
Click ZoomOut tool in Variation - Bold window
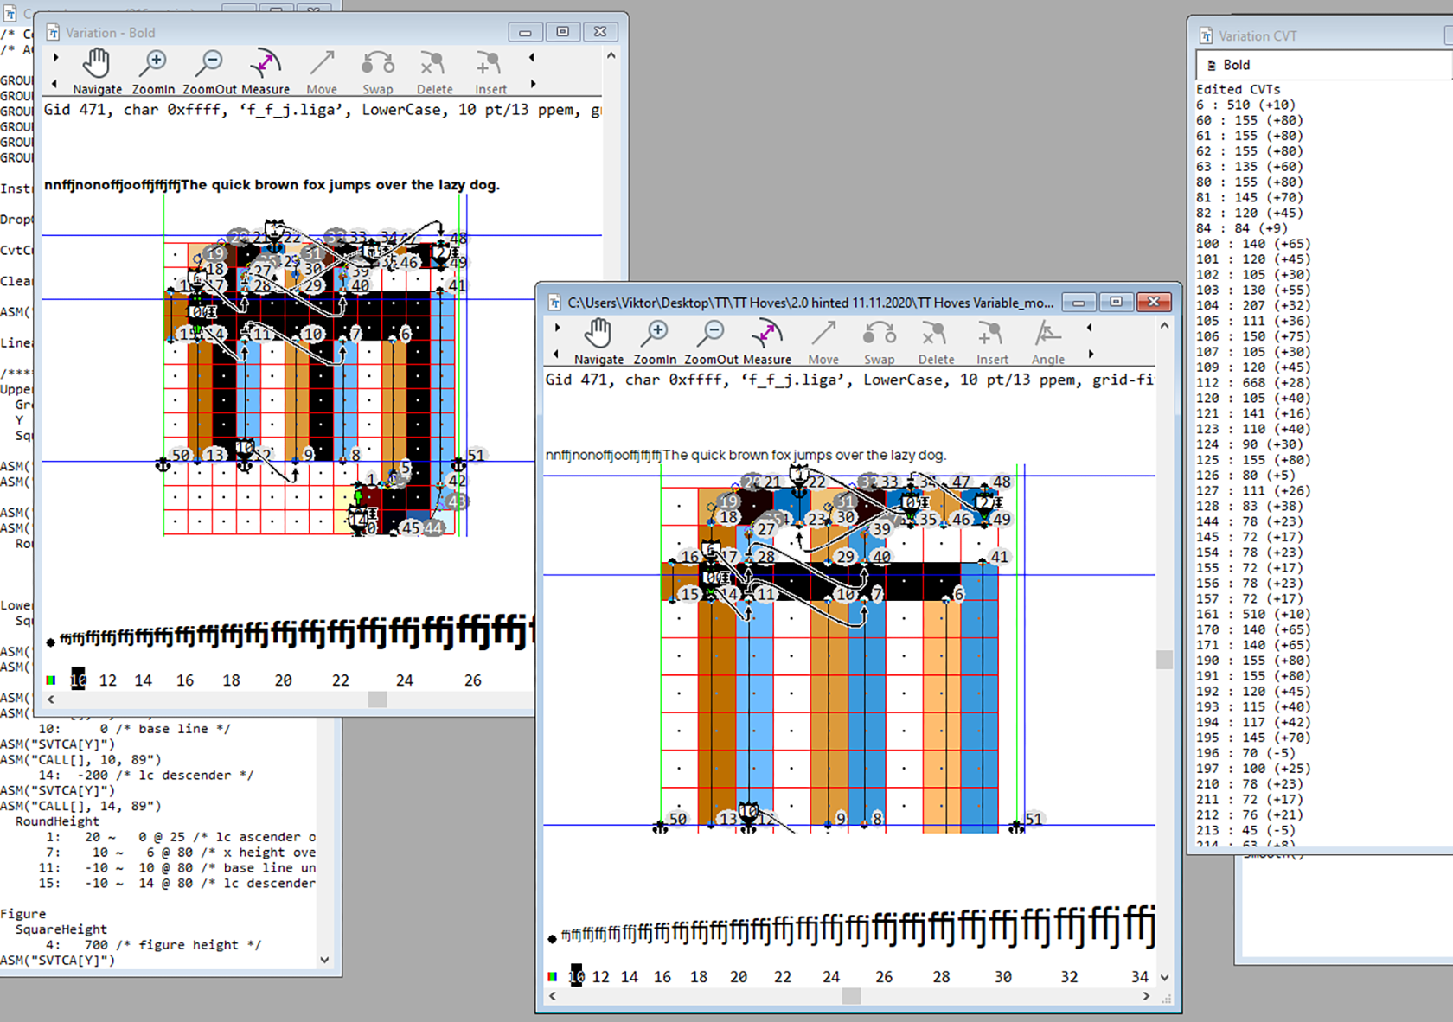(209, 71)
